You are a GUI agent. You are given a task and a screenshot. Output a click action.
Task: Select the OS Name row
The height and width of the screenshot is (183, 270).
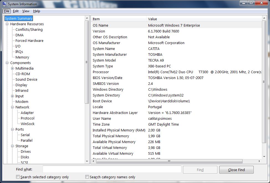(x=177, y=25)
